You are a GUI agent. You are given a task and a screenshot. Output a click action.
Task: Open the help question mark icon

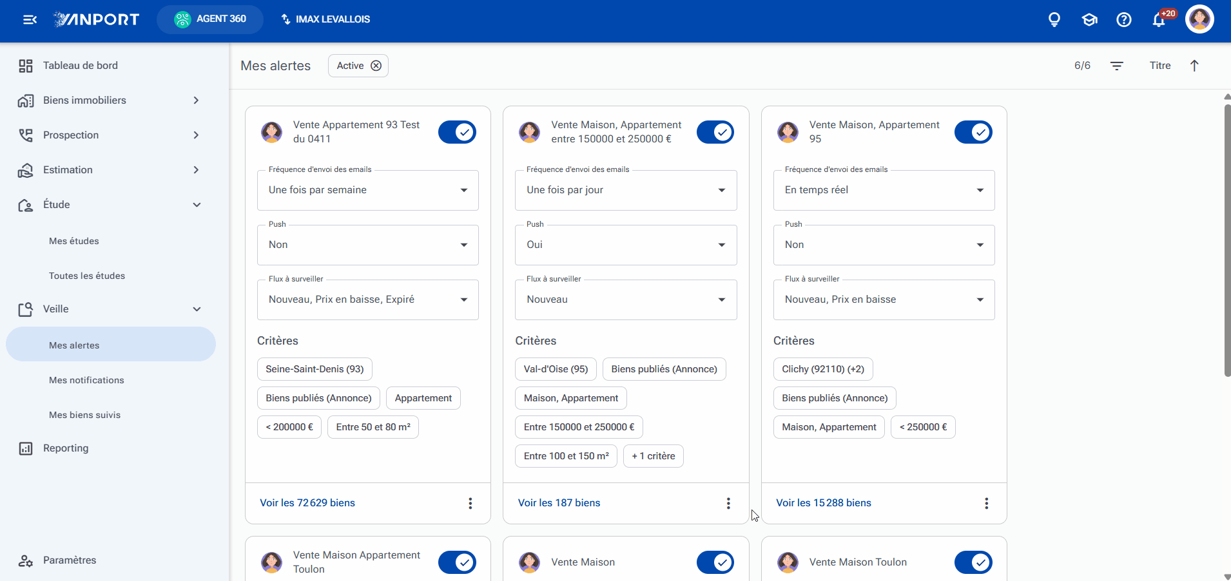pos(1124,19)
